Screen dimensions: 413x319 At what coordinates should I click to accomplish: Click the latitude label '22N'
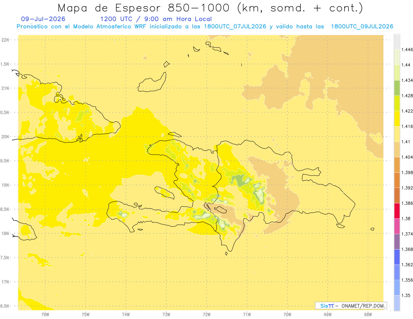coord(6,40)
